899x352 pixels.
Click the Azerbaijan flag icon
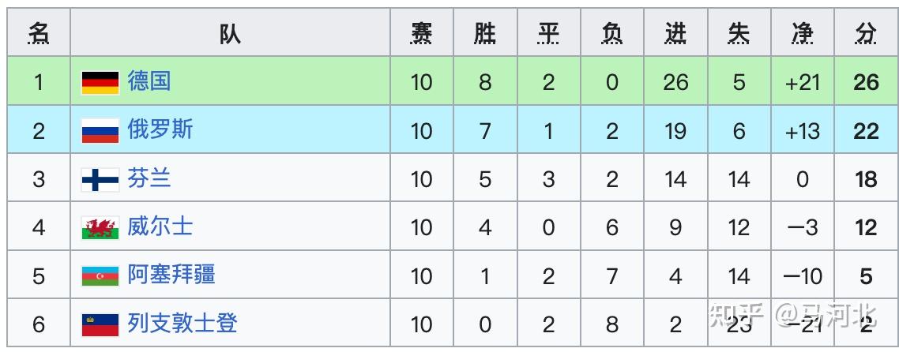tap(100, 276)
